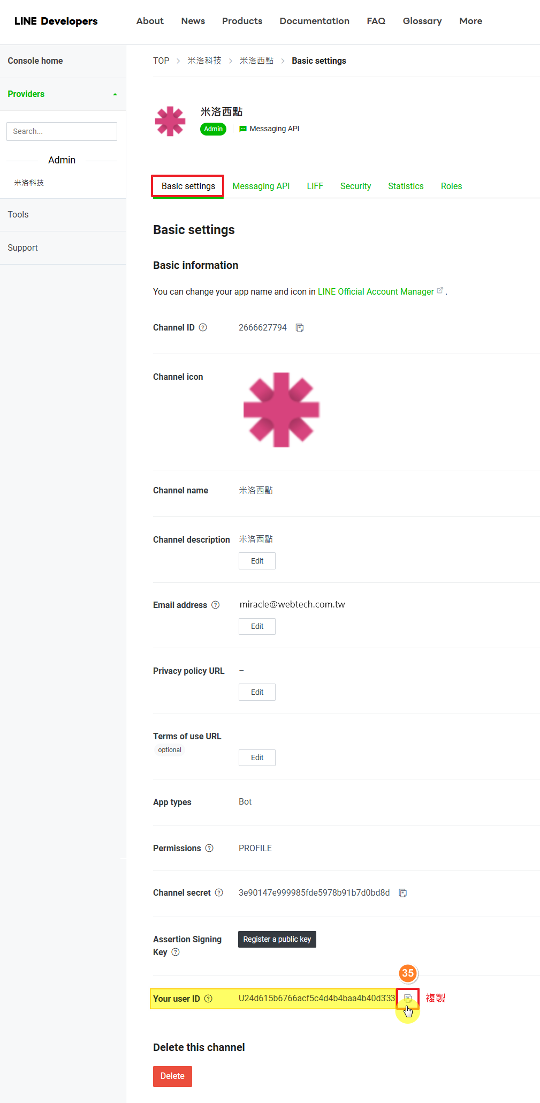Open LINE Official Account Manager link
Viewport: 540px width, 1103px height.
tap(376, 292)
